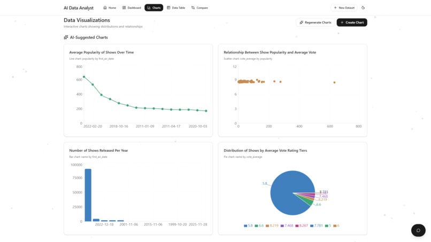Open the Home tab
Viewport: 431px width, 242px height.
[x=110, y=7]
